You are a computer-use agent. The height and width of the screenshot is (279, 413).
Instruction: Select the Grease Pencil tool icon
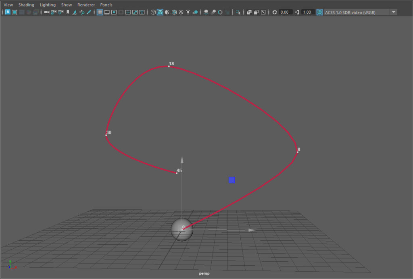[89, 12]
